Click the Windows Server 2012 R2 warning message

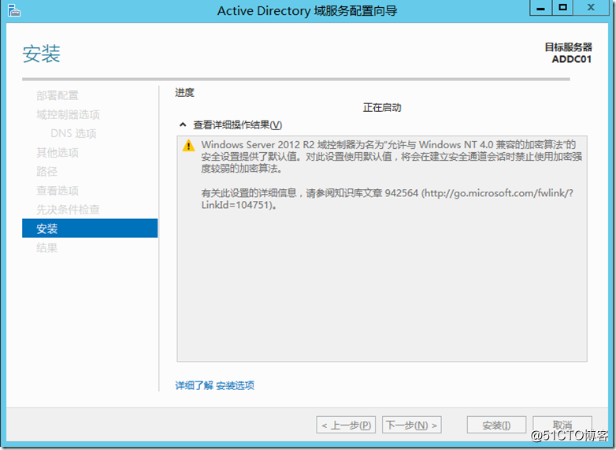tap(391, 157)
